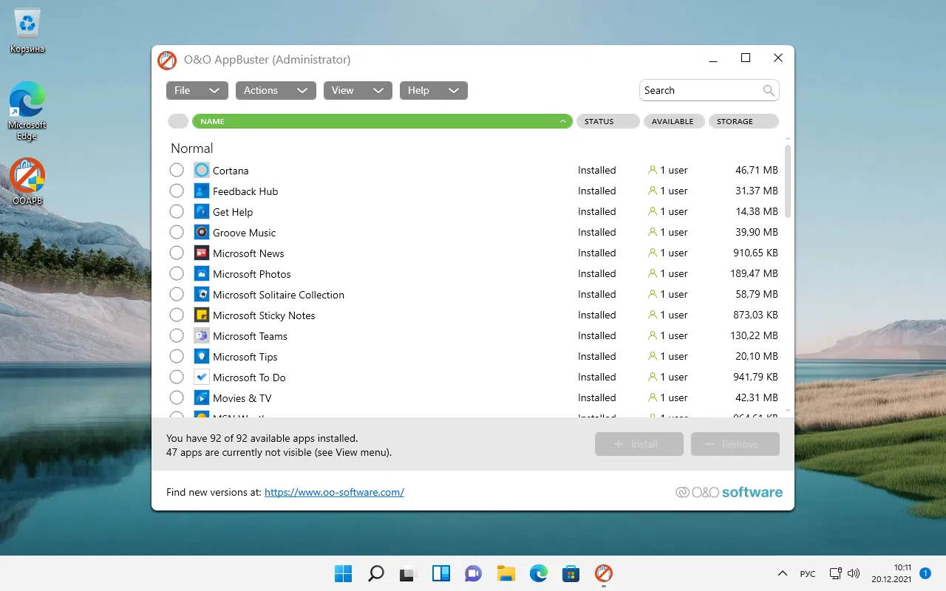Open the Help dropdown menu
The image size is (946, 591).
pos(434,90)
